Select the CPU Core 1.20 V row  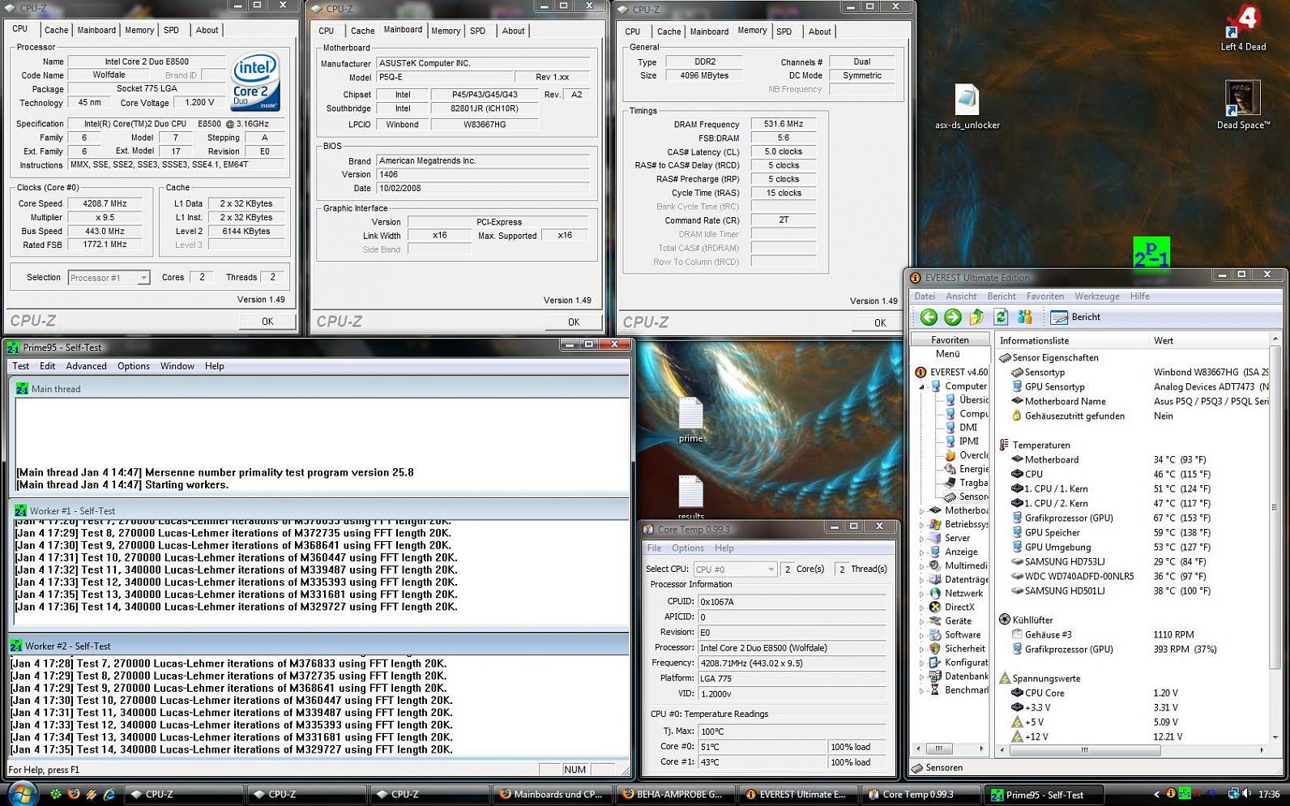(x=1133, y=693)
